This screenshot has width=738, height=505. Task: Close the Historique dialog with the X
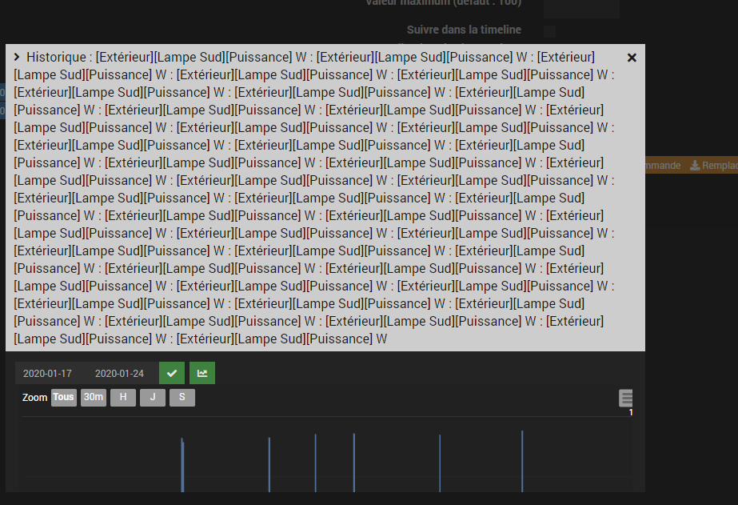[x=632, y=58]
